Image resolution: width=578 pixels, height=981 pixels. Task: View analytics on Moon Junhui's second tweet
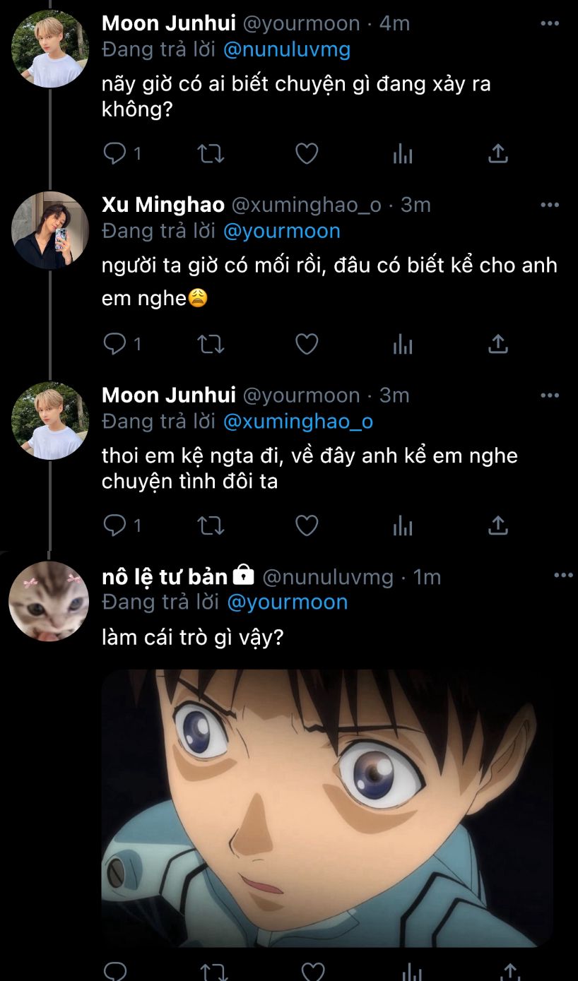[x=403, y=525]
